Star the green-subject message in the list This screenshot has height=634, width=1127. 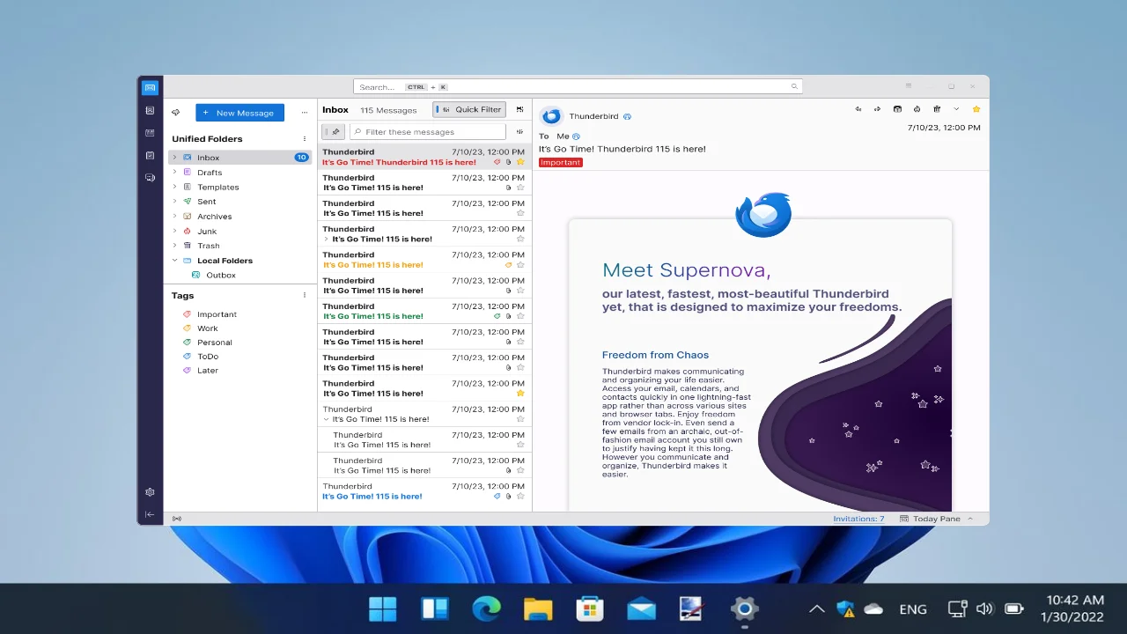pos(520,316)
